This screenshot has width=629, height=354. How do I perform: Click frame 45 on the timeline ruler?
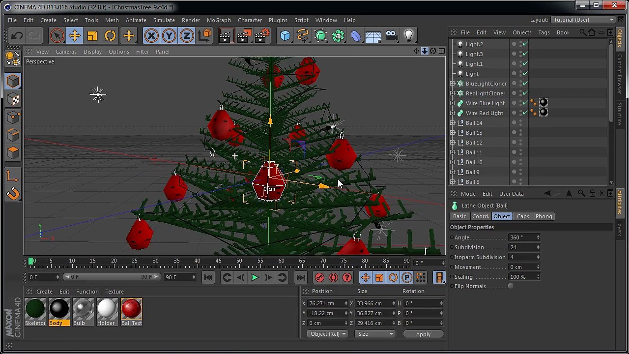(x=218, y=261)
